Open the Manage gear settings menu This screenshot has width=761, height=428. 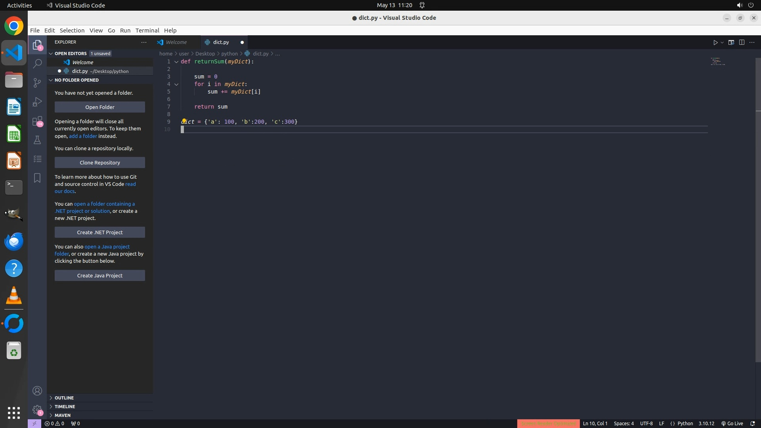[37, 410]
